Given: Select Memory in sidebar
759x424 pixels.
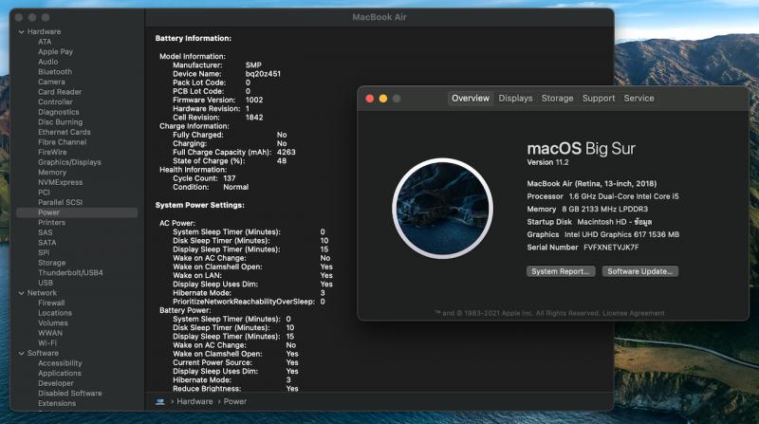Looking at the screenshot, I should [52, 173].
